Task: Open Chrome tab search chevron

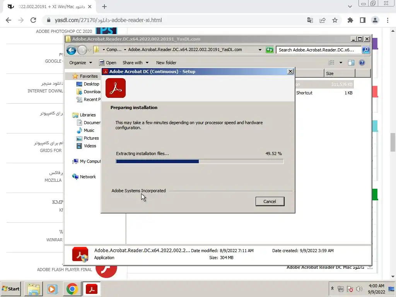Action: point(350,7)
